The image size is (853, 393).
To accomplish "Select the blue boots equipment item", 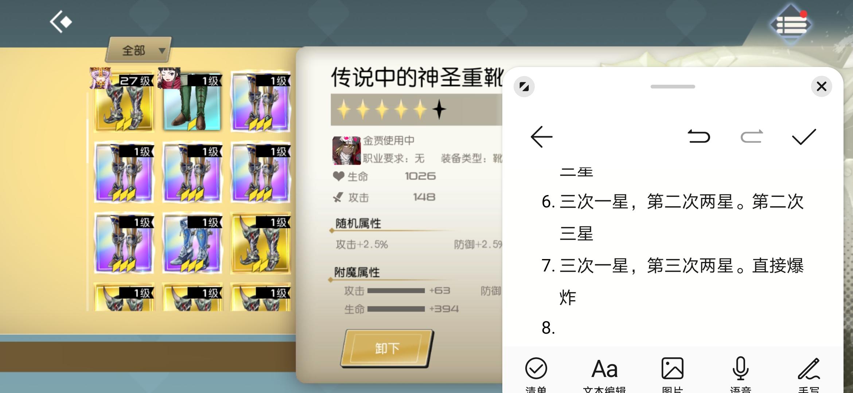I will (192, 243).
